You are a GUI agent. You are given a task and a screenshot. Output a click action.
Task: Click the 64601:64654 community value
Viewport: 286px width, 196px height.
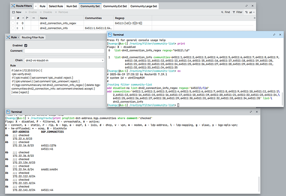[x=49, y=170]
